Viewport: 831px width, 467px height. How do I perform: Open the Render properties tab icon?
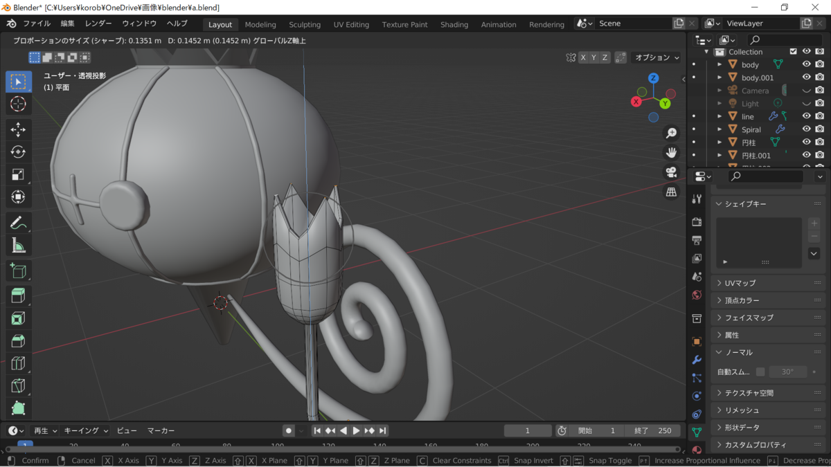pos(697,222)
